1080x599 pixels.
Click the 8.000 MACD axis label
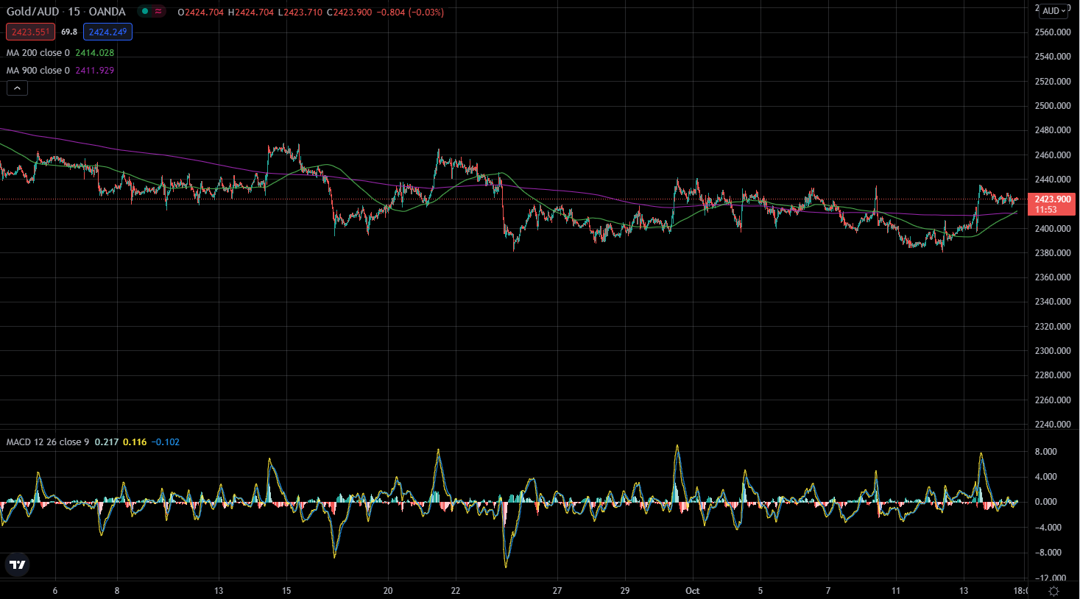point(1046,452)
